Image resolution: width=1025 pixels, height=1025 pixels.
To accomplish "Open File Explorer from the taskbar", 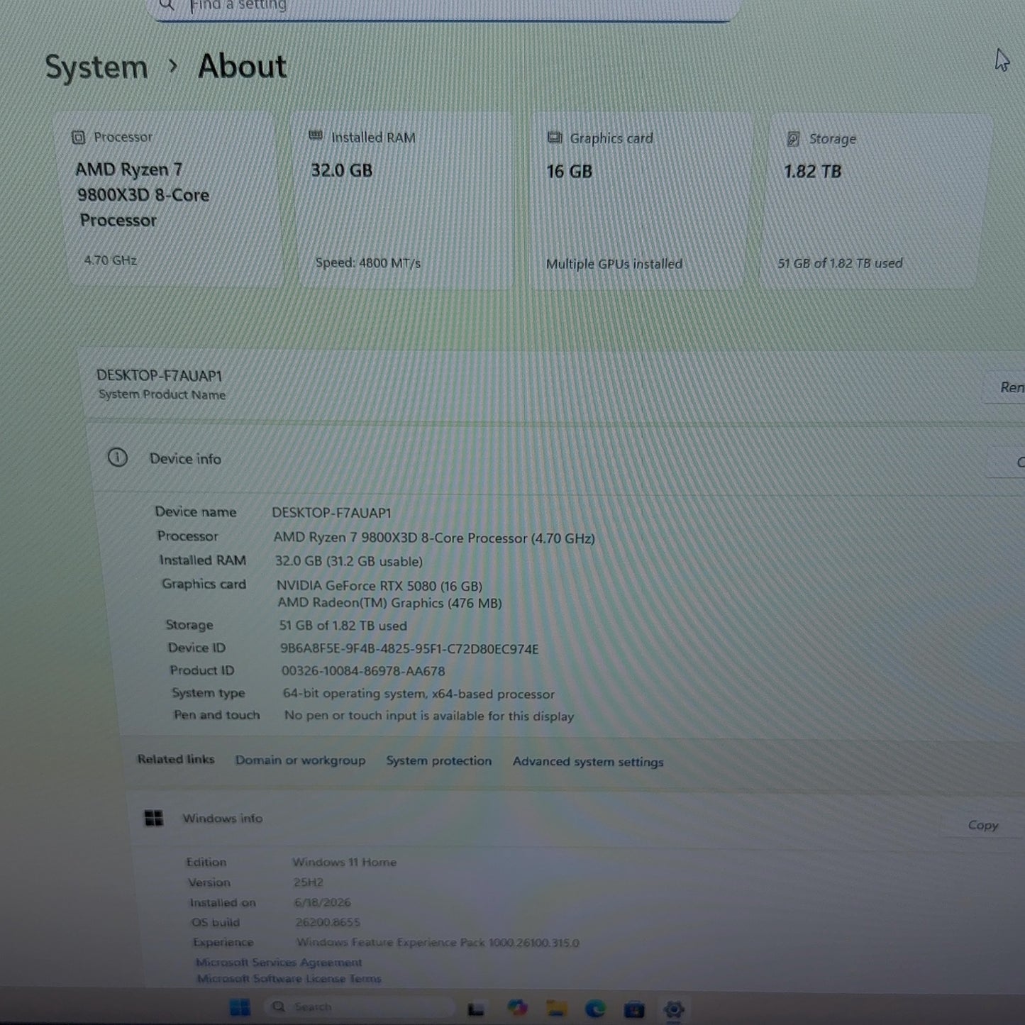I will (557, 1008).
